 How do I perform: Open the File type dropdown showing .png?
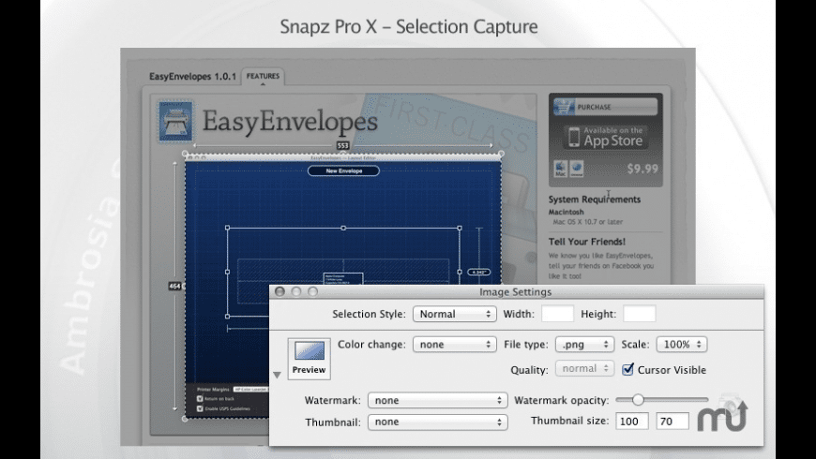pyautogui.click(x=584, y=344)
